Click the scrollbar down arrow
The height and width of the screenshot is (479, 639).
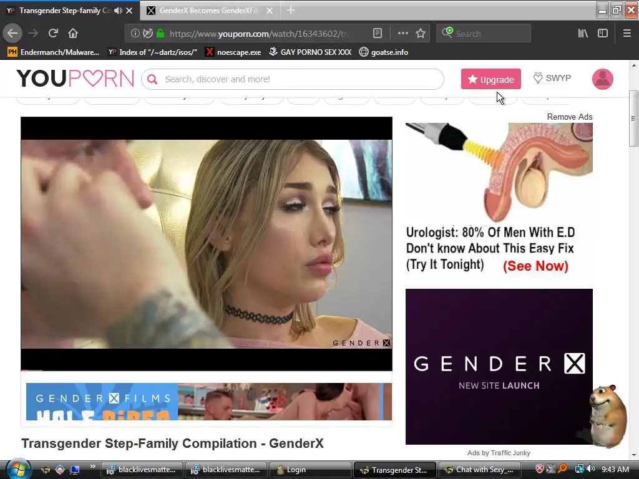coord(634,455)
